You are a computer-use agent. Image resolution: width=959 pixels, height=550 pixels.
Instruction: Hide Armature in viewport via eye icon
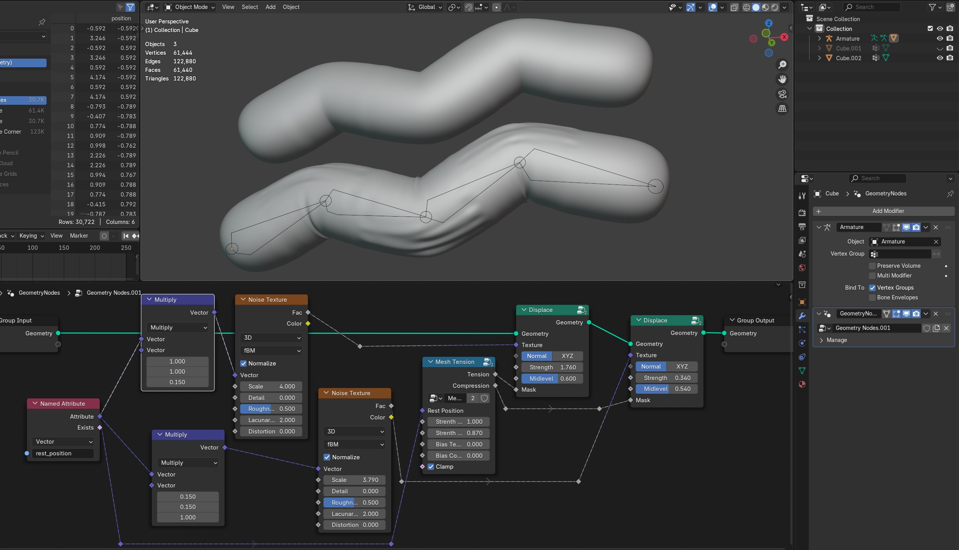940,38
